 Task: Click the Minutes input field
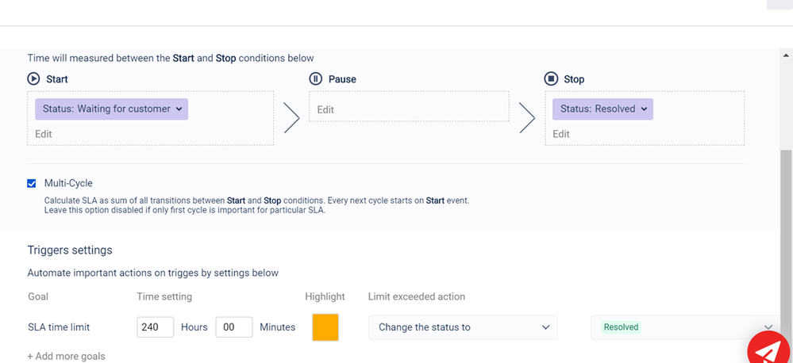(233, 327)
